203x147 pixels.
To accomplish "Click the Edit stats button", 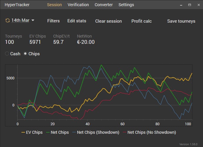I will (77, 21).
